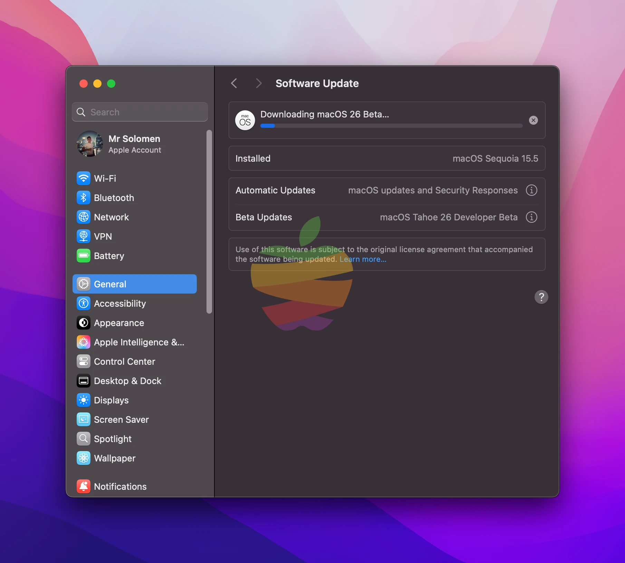Open VPN settings icon
The image size is (625, 563).
[x=84, y=237]
